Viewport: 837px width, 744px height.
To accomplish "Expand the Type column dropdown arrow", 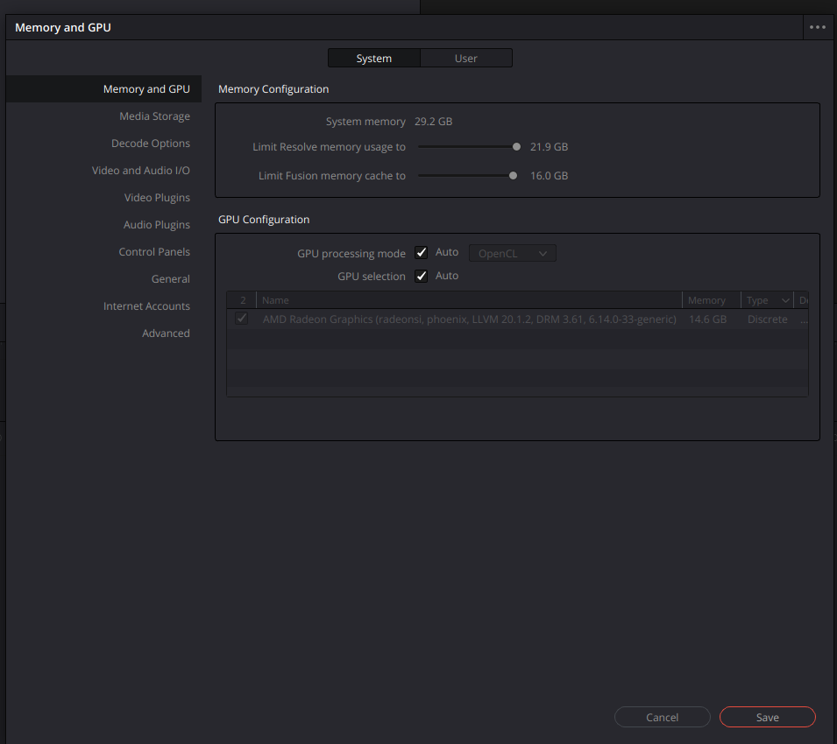I will click(x=784, y=301).
